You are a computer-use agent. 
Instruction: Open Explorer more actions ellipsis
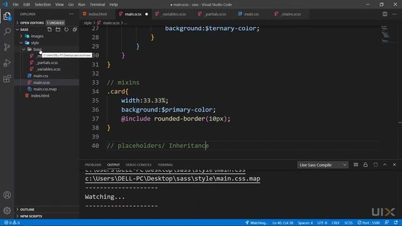pyautogui.click(x=71, y=14)
